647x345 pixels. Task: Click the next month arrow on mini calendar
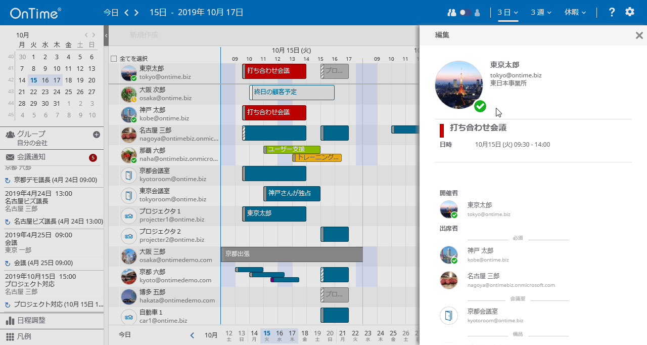[x=94, y=35]
